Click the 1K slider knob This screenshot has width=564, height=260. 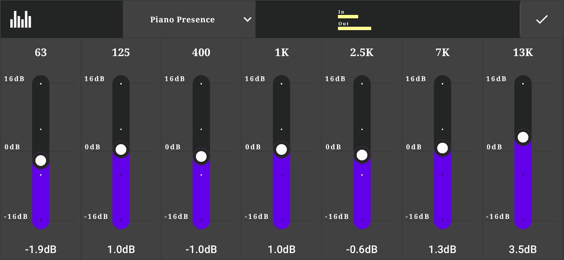pos(282,149)
